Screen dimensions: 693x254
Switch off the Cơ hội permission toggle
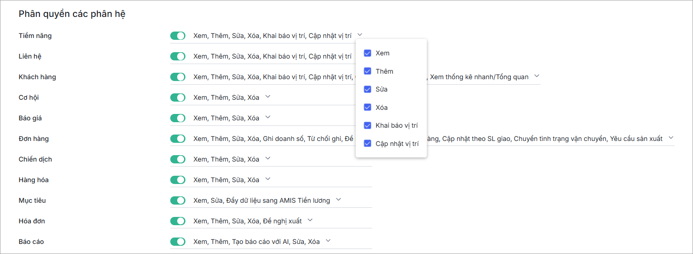click(178, 97)
